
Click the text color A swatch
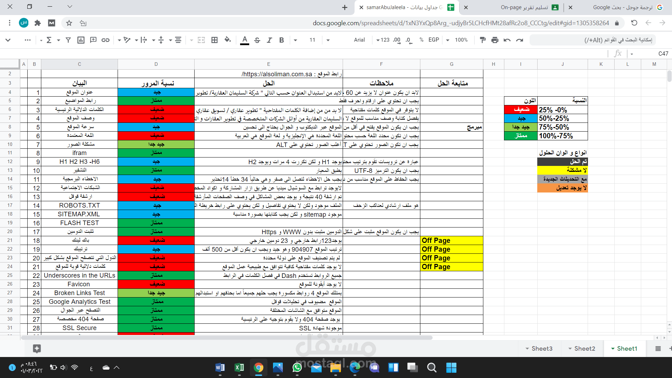(245, 40)
